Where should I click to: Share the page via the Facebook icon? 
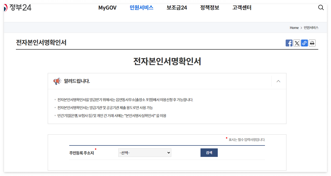(289, 43)
